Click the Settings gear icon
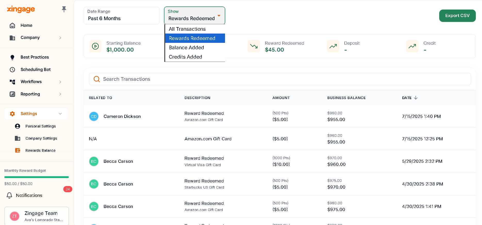Screen dimensions: 482x225 click(12, 114)
